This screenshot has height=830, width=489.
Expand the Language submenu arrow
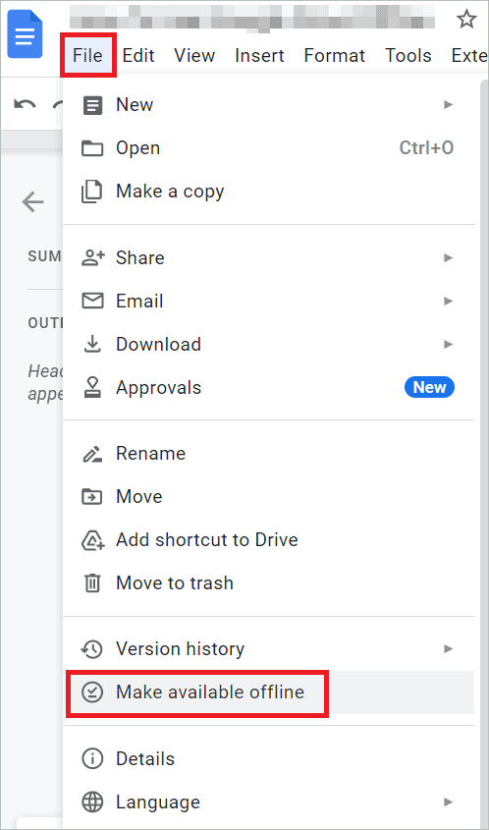[448, 802]
